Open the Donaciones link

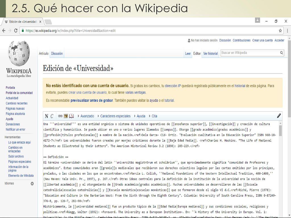pos(13,124)
